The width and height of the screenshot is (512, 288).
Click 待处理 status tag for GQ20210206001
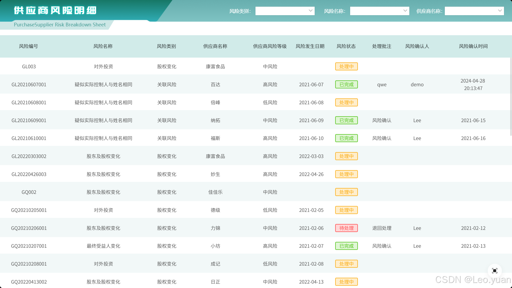point(346,228)
